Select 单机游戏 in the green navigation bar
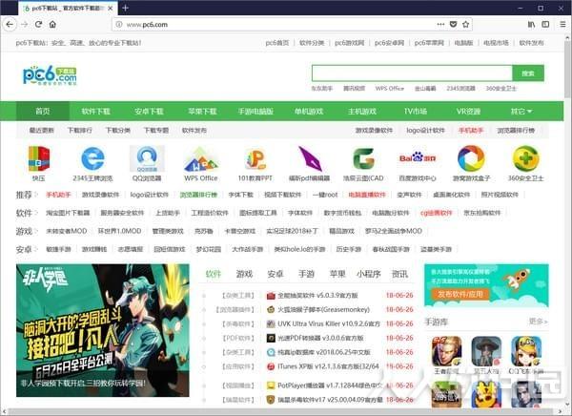572x416 pixels. (x=309, y=111)
